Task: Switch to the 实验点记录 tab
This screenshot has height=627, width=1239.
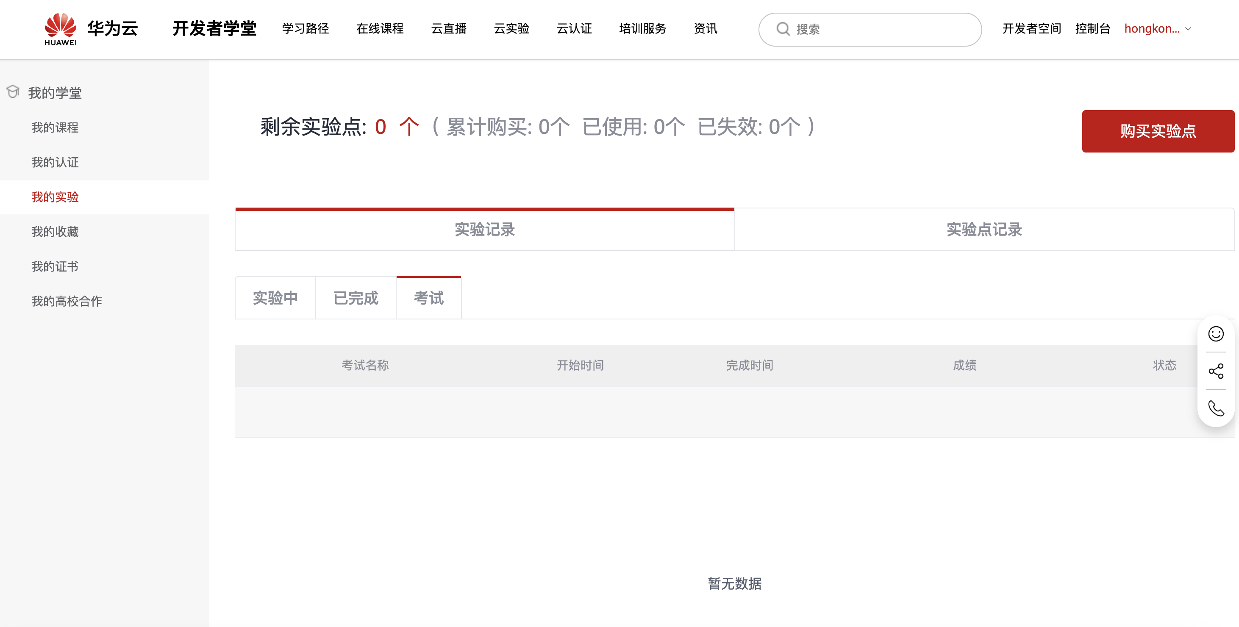Action: (x=984, y=229)
